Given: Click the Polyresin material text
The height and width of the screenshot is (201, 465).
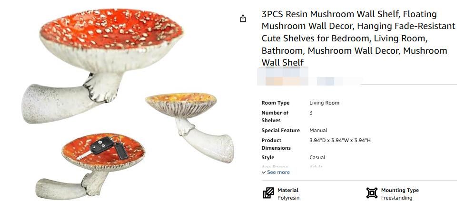Looking at the screenshot, I should point(288,198).
